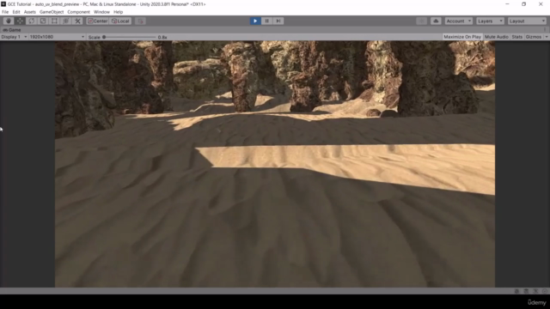Minimize the Unity window
550x309 pixels.
coord(507,4)
